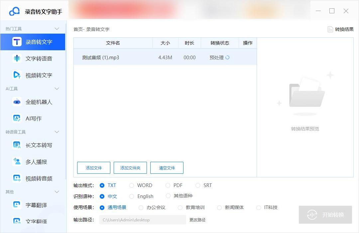Choose English recognition language

[141, 196]
